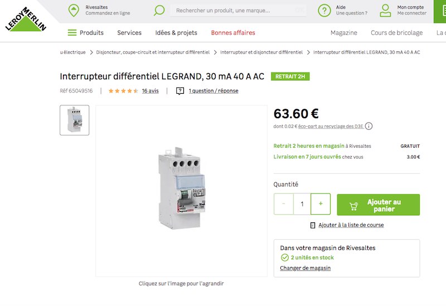446x306 pixels.
Task: Click Ajouter au panier button
Action: pyautogui.click(x=379, y=205)
